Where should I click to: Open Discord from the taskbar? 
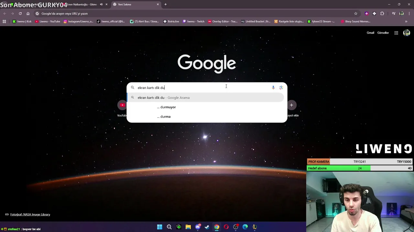pyautogui.click(x=198, y=227)
